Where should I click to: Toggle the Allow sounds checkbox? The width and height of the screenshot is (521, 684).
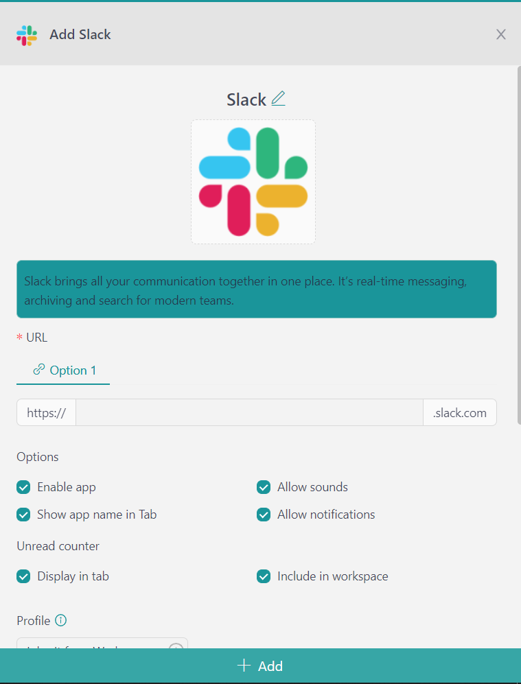point(264,488)
